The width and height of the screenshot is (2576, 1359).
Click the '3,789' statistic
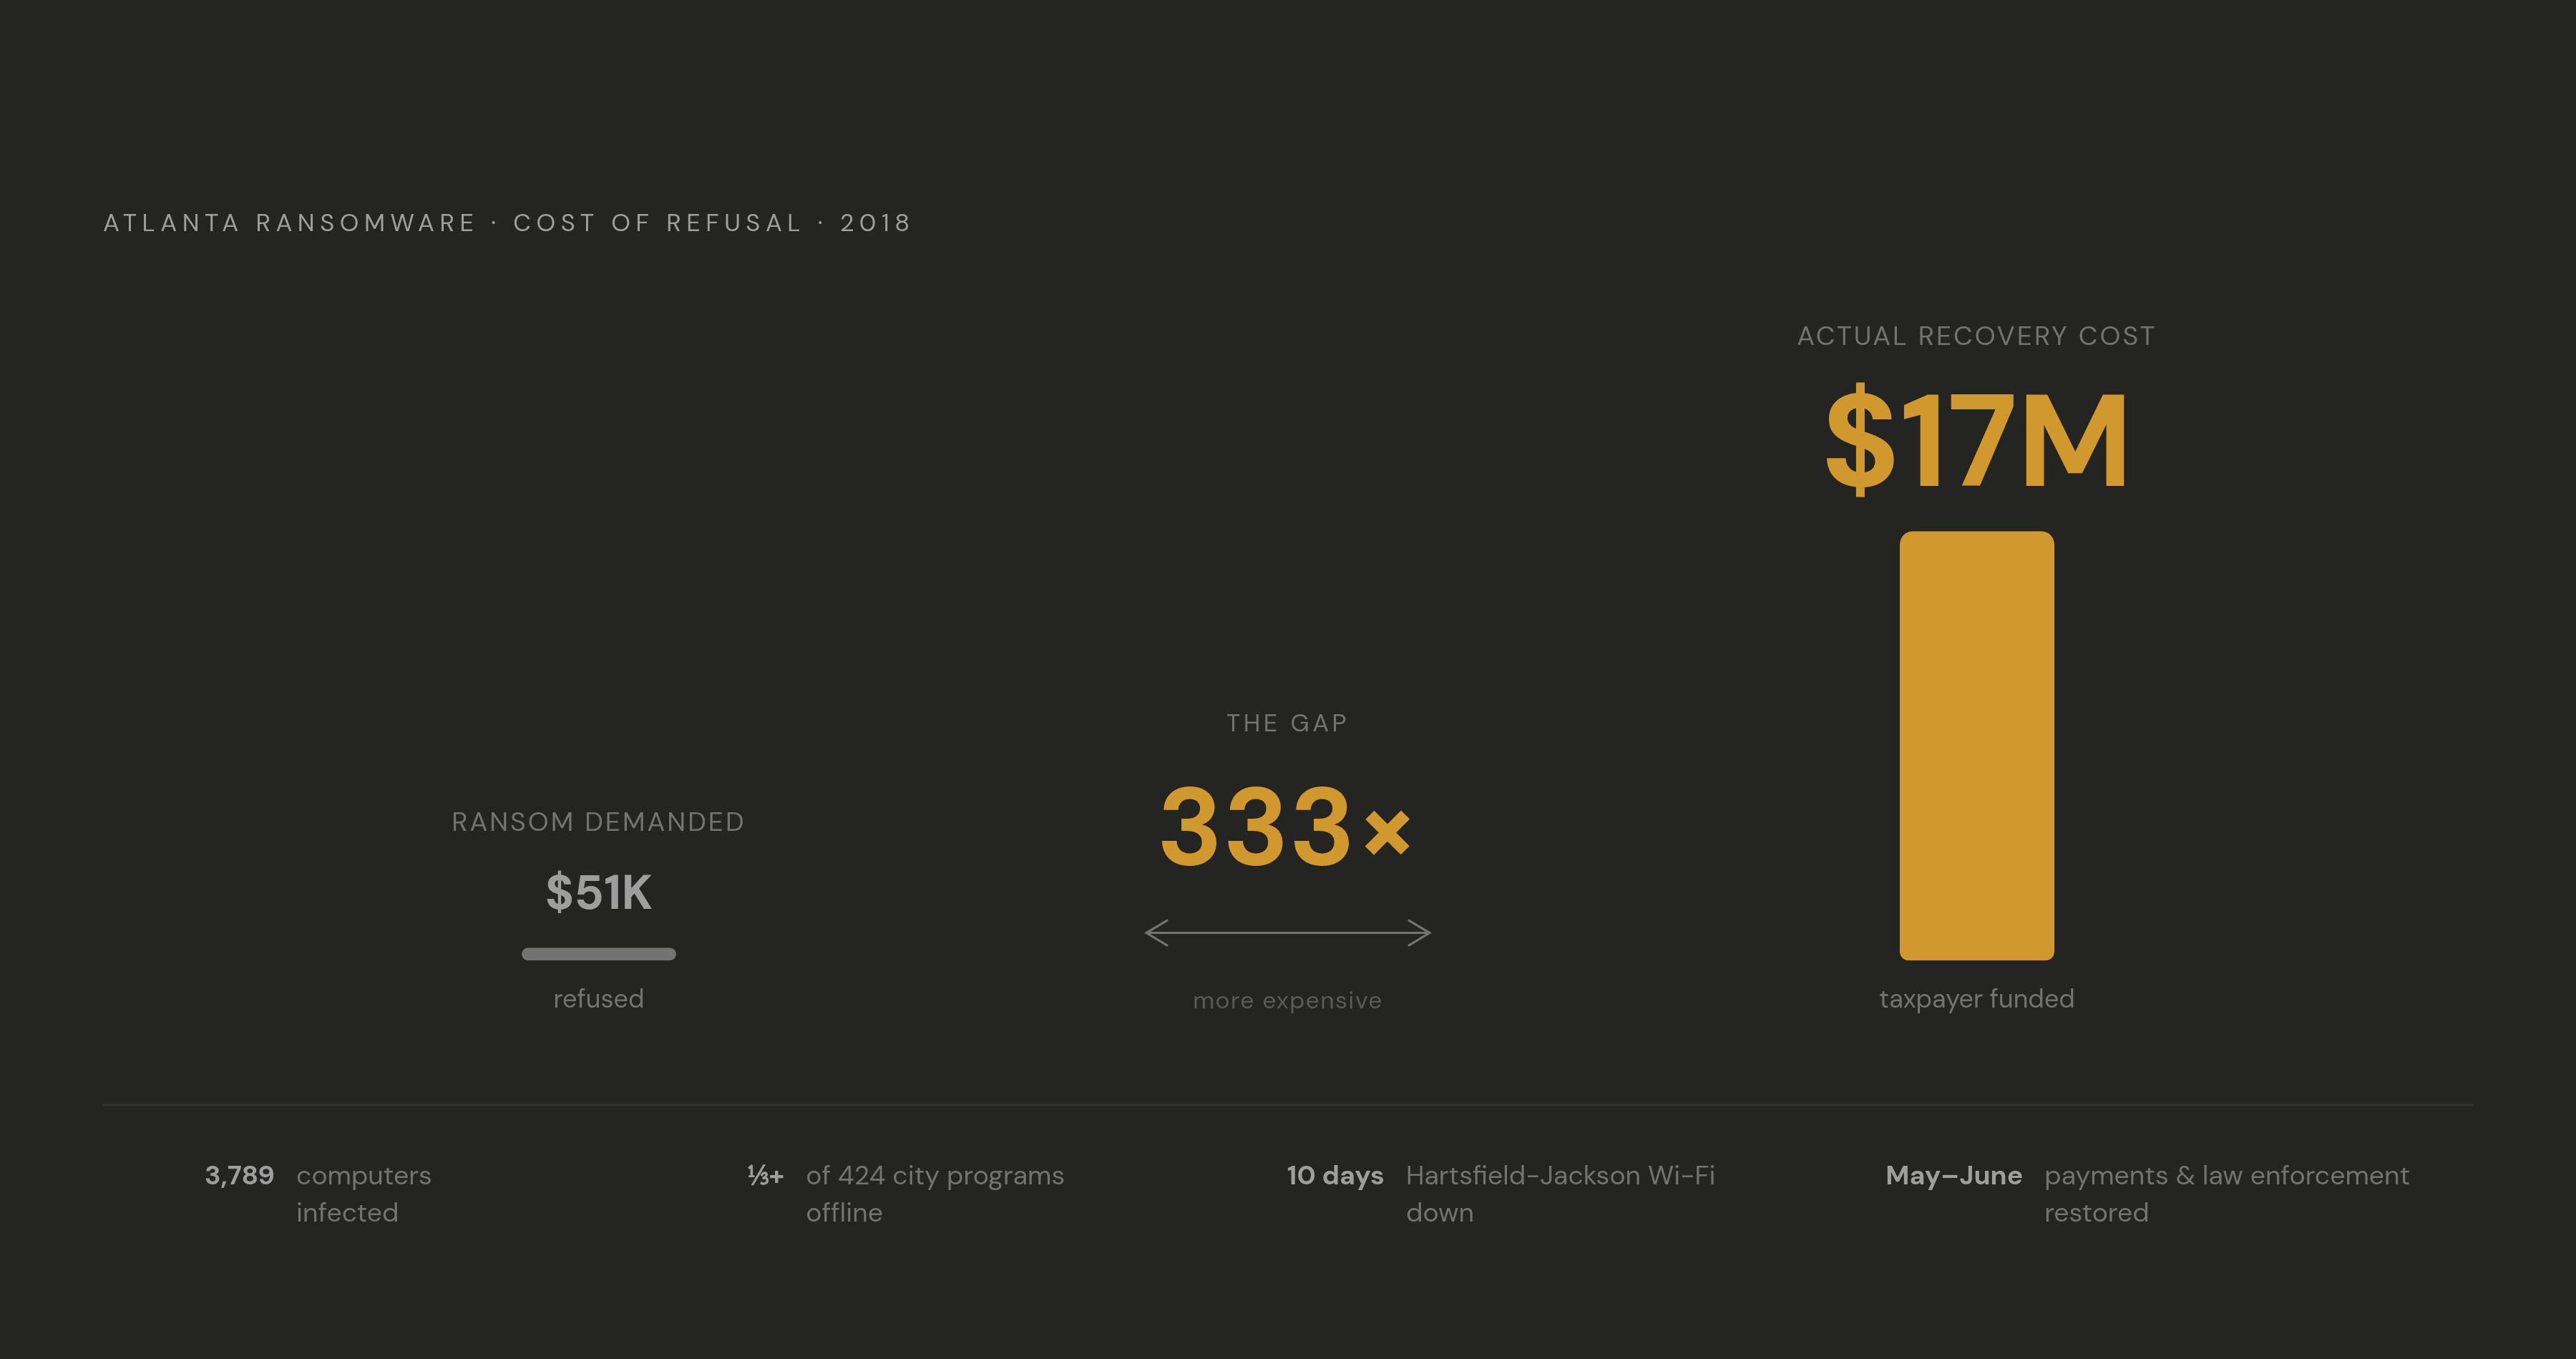[239, 1175]
